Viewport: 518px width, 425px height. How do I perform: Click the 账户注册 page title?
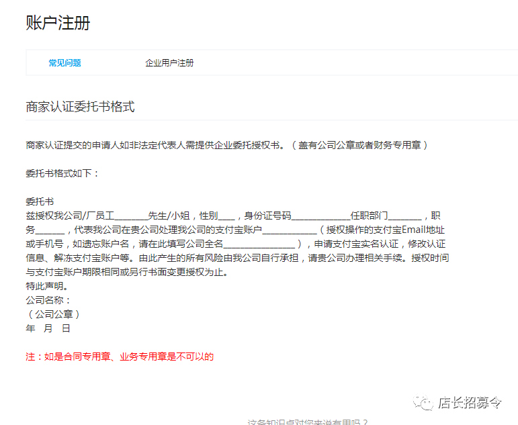(x=58, y=23)
